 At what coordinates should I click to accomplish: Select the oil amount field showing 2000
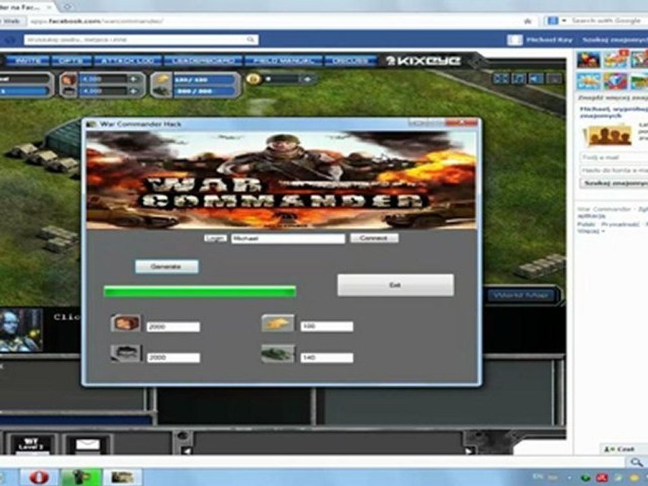[173, 358]
